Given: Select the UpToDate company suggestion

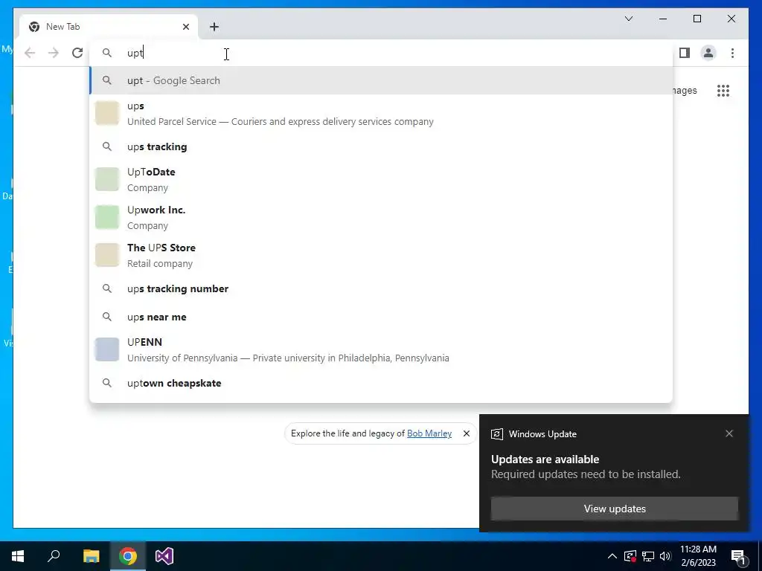Looking at the screenshot, I should pos(381,179).
